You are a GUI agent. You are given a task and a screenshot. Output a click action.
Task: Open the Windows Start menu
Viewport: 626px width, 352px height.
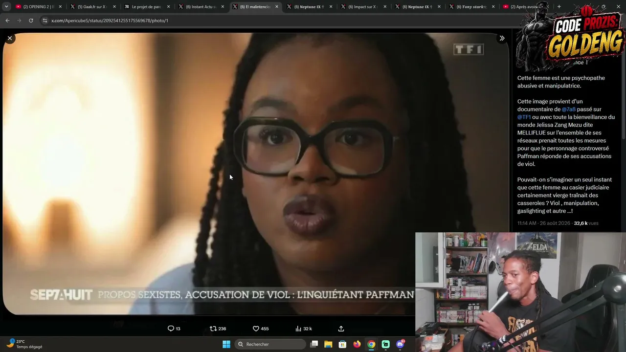pos(226,344)
